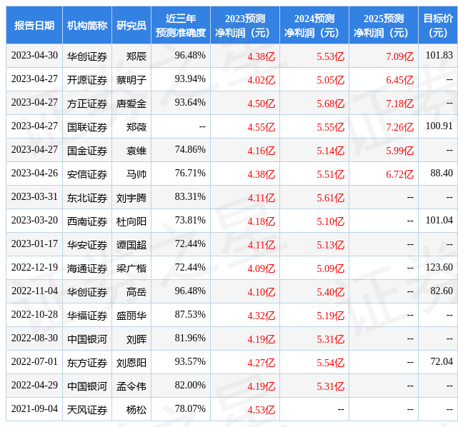
Task: Click the date cell 2021-09-04
Action: coord(34,409)
